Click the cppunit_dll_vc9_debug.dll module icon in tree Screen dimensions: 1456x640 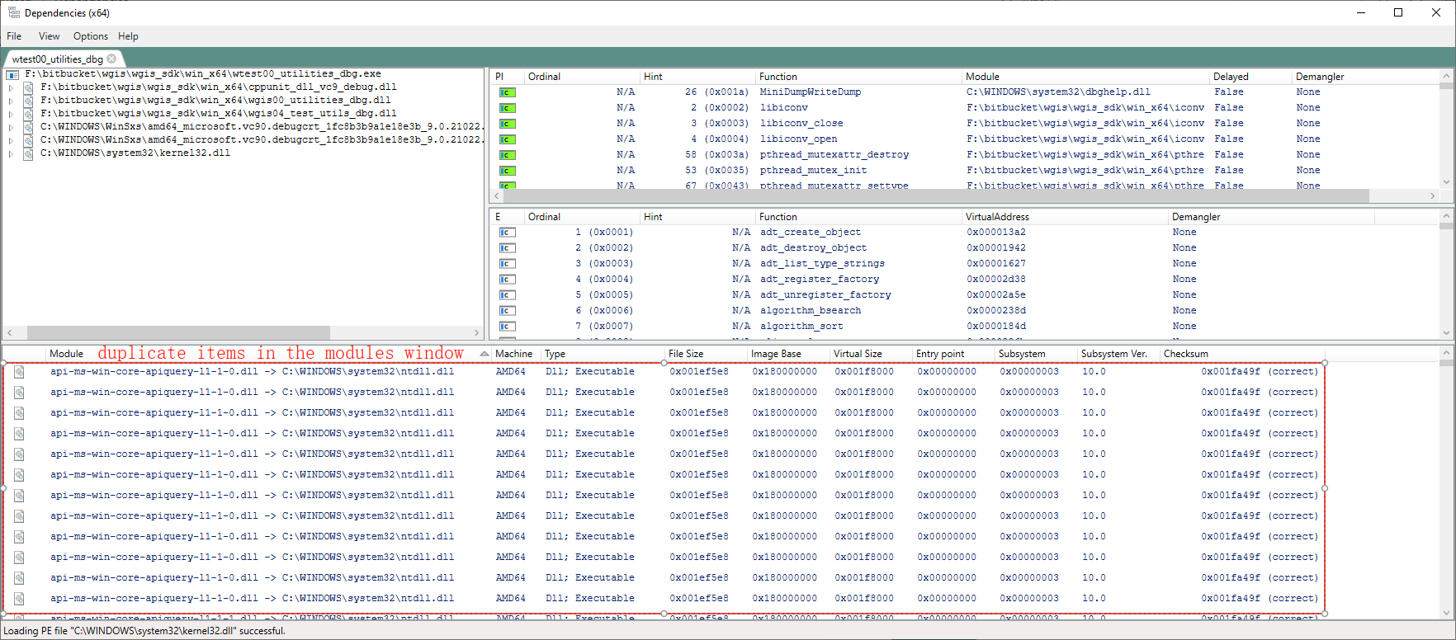pyautogui.click(x=28, y=87)
